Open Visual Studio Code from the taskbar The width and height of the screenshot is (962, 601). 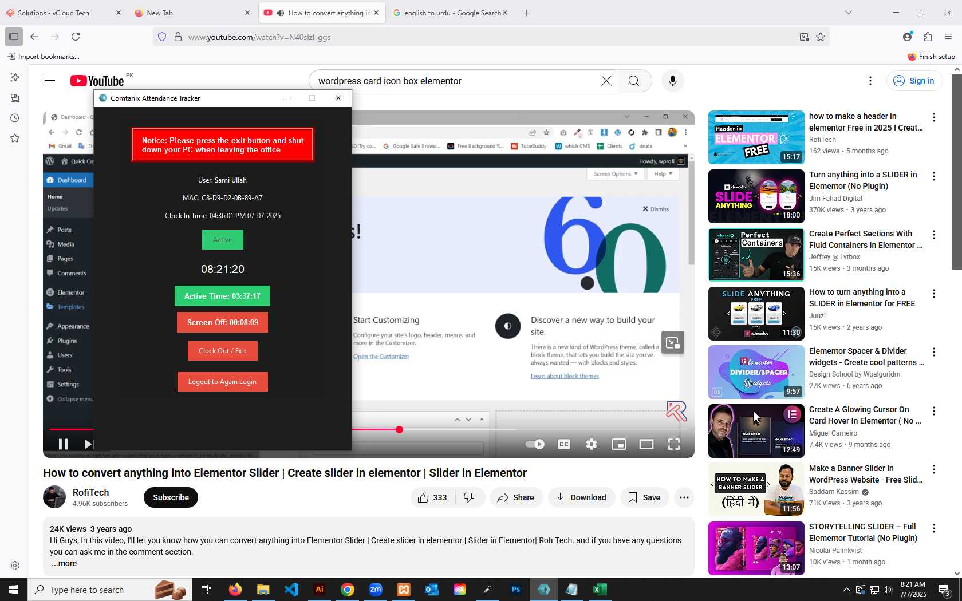(291, 590)
